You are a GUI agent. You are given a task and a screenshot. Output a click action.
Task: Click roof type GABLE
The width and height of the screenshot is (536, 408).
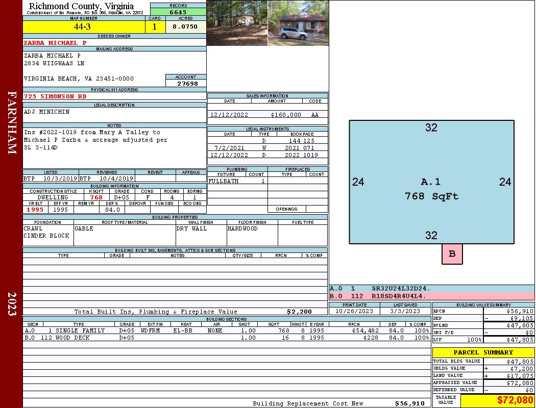point(84,228)
